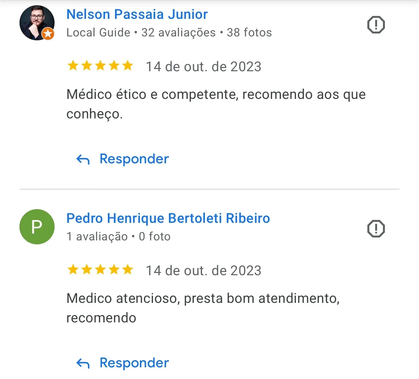
Task: Click "38 fotos" in Nelson's details
Action: click(249, 33)
